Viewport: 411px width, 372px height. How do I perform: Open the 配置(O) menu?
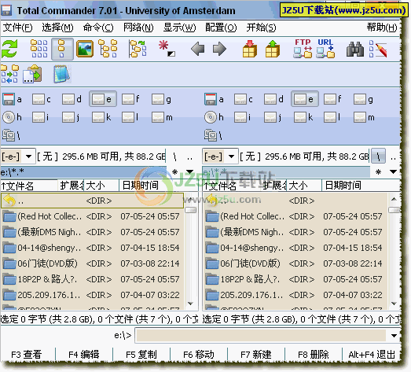pos(221,28)
